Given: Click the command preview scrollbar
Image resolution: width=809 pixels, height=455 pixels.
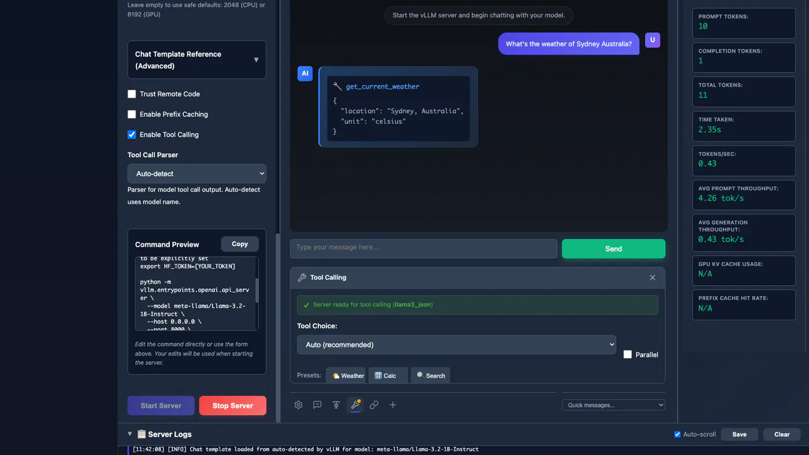Looking at the screenshot, I should coord(257,291).
